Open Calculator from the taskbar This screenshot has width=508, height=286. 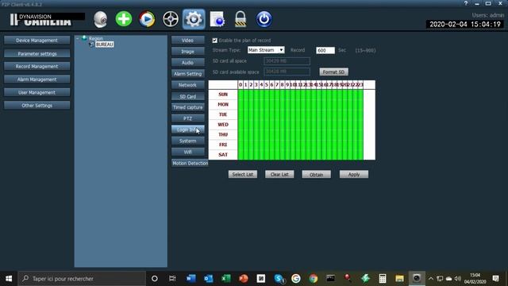click(x=383, y=279)
